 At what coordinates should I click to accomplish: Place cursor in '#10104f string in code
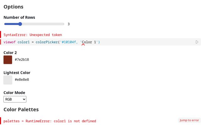(x=69, y=42)
